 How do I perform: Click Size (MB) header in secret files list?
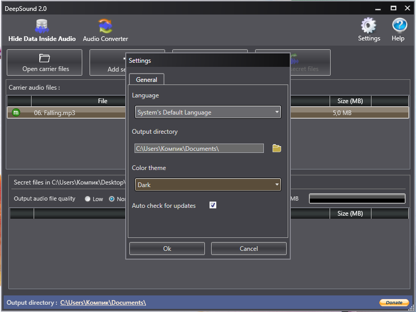point(350,214)
